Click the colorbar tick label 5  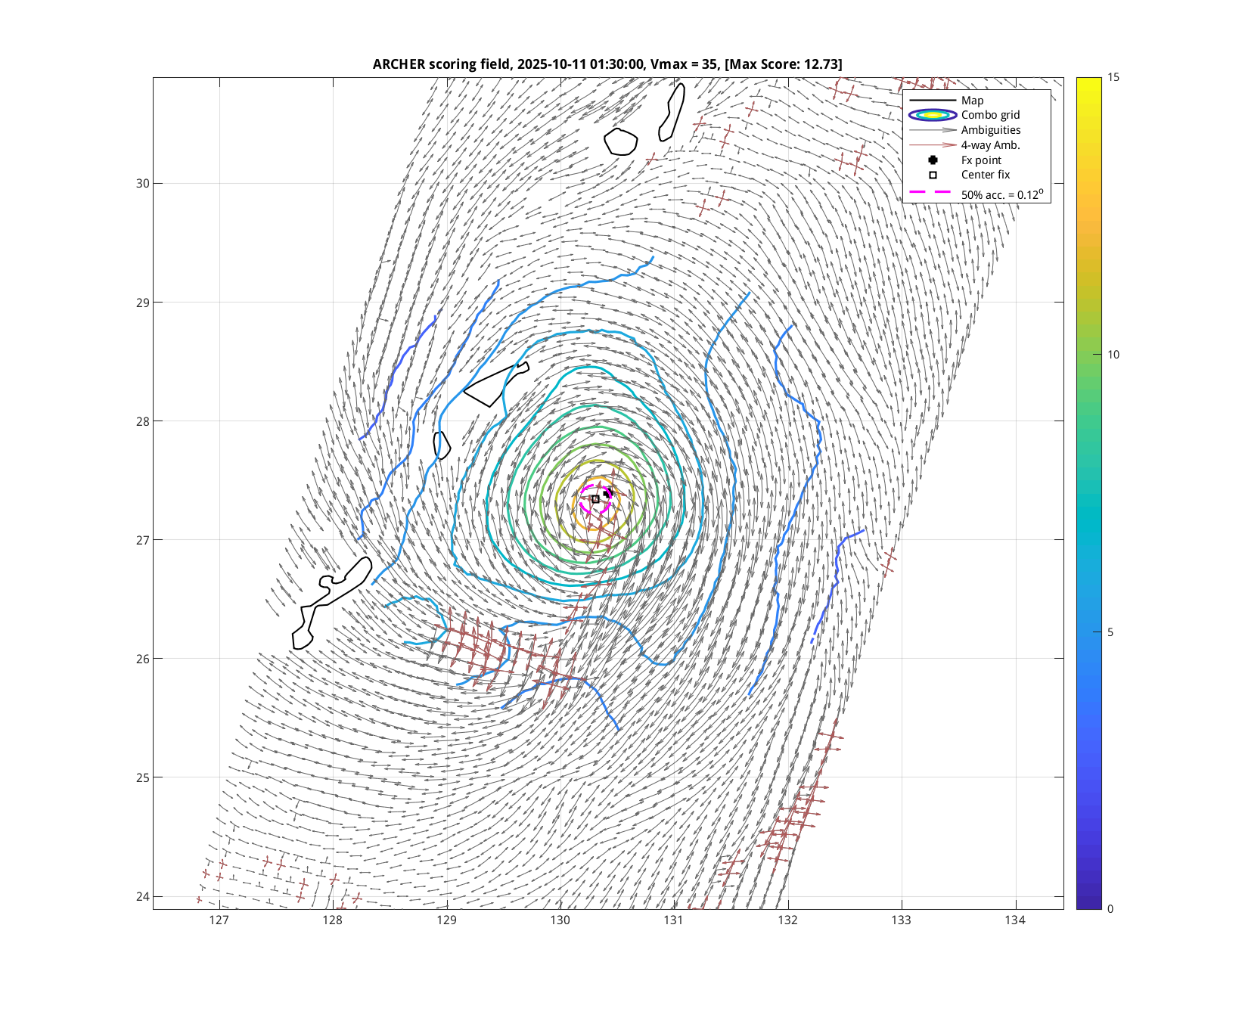click(x=1110, y=632)
